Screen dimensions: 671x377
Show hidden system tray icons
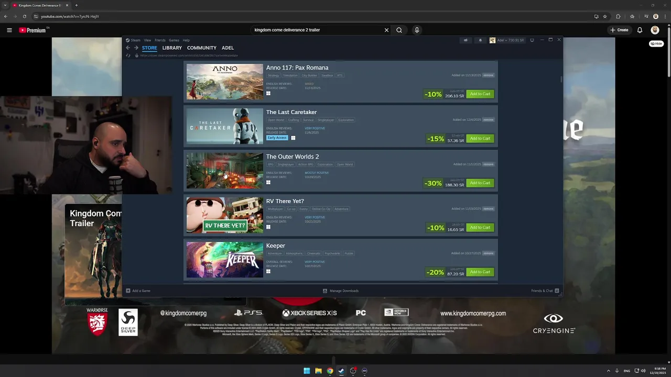(609, 371)
